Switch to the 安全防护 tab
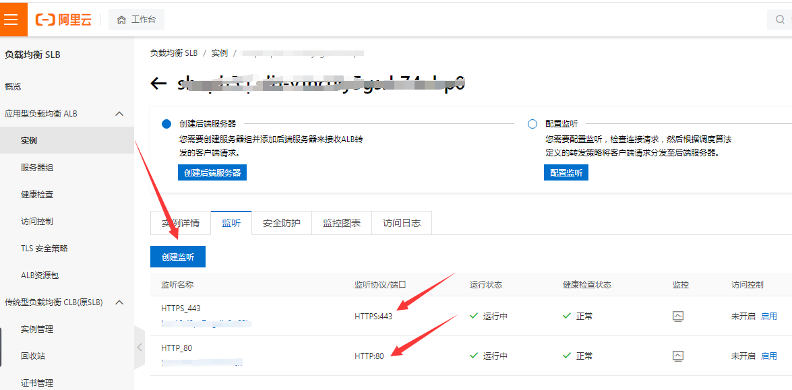 pyautogui.click(x=281, y=223)
